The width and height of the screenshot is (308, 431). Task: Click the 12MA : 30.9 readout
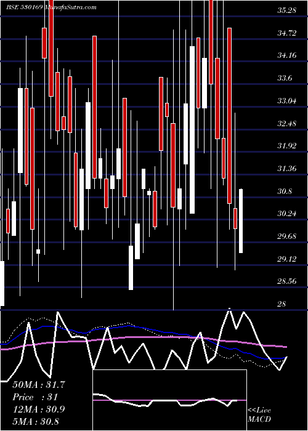(39, 409)
